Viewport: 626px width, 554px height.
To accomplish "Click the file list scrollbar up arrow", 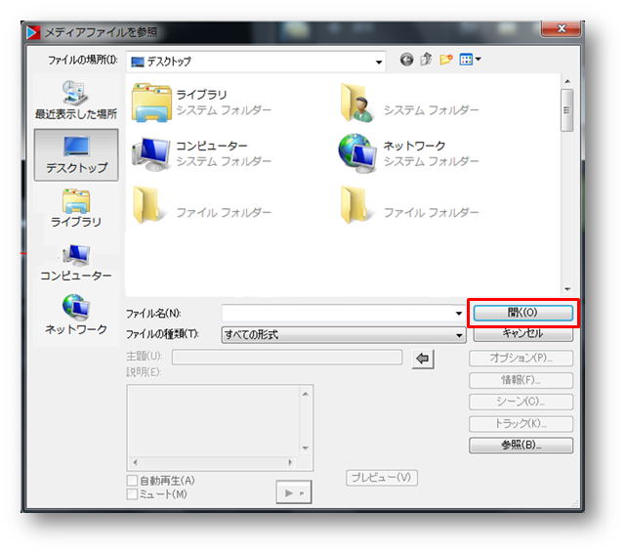I will (x=566, y=81).
